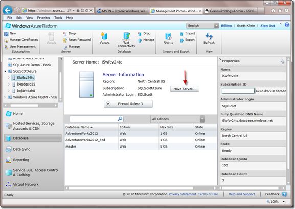
Task: Click the browser home icon
Action: point(273,11)
